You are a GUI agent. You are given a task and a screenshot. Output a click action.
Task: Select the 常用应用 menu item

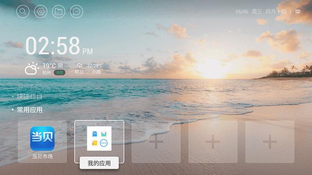pyautogui.click(x=29, y=110)
